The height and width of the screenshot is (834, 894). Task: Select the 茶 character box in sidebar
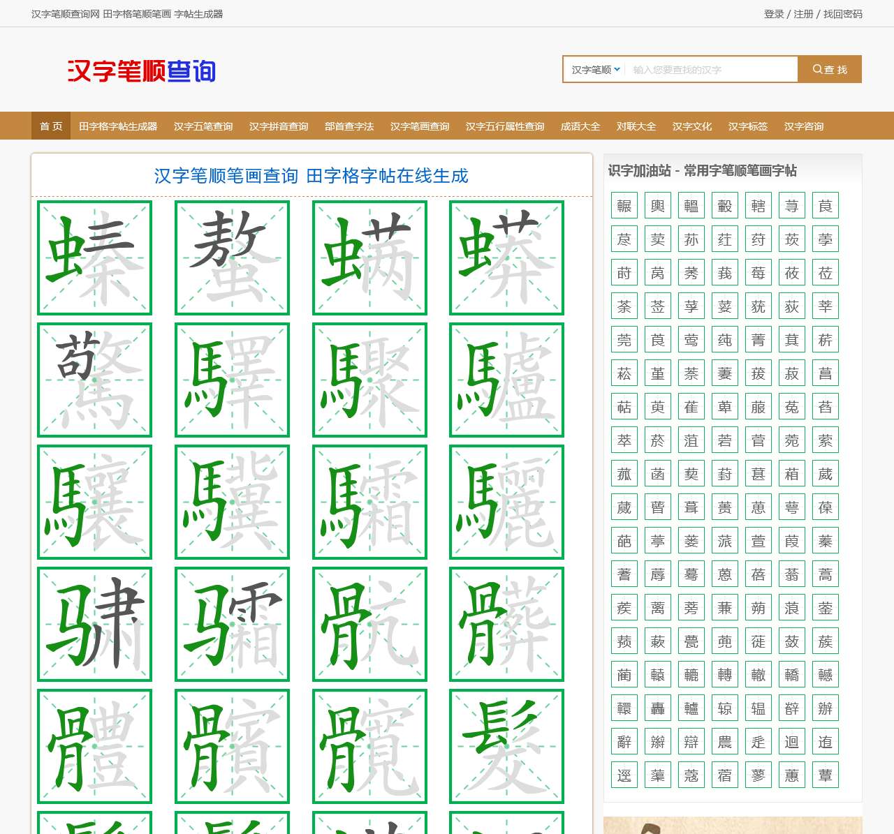point(624,306)
